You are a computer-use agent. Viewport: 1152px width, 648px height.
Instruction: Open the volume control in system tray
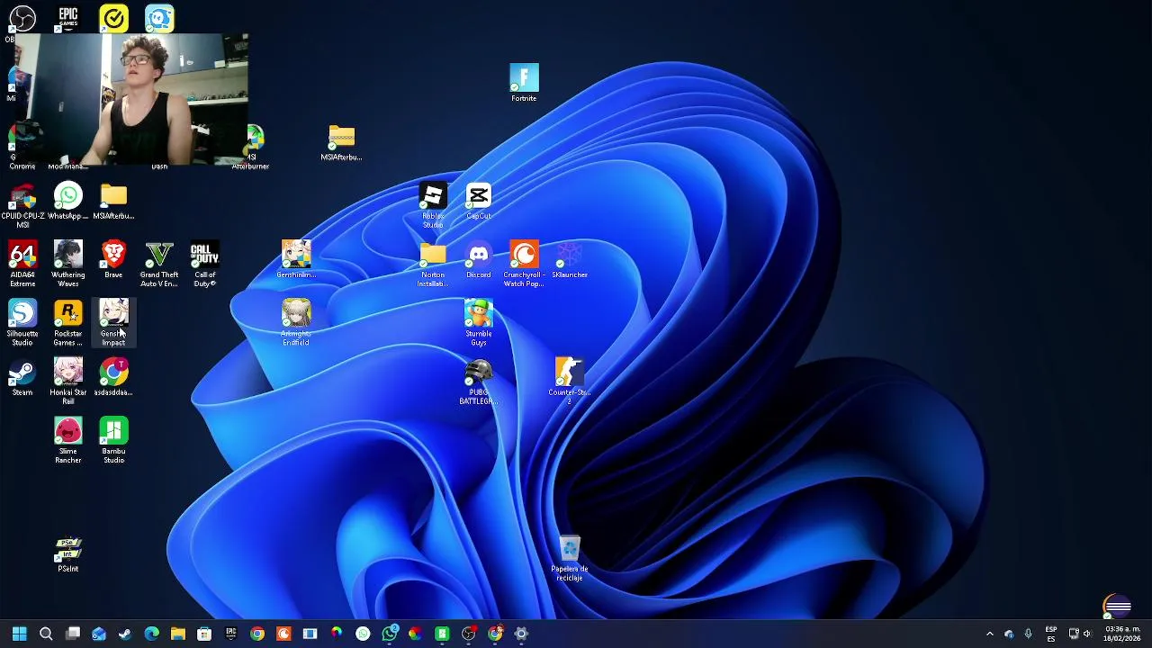point(1087,634)
